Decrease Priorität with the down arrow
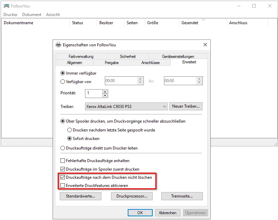Image resolution: width=278 pixels, height=220 pixels. [x=105, y=95]
